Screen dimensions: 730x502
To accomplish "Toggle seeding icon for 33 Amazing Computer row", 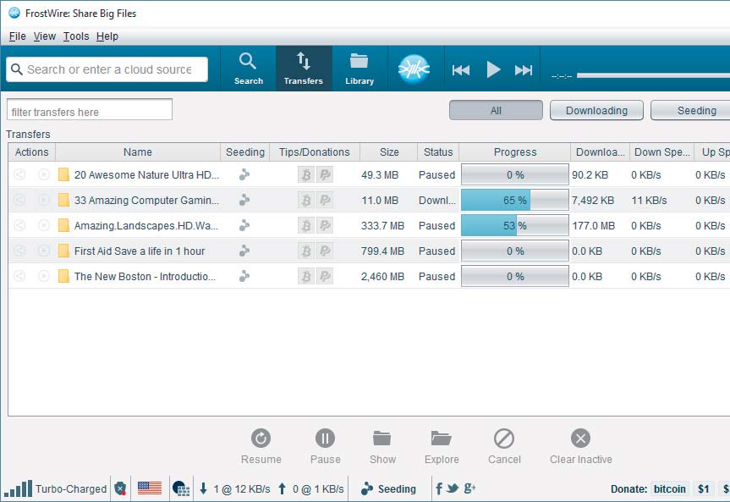I will tap(244, 200).
